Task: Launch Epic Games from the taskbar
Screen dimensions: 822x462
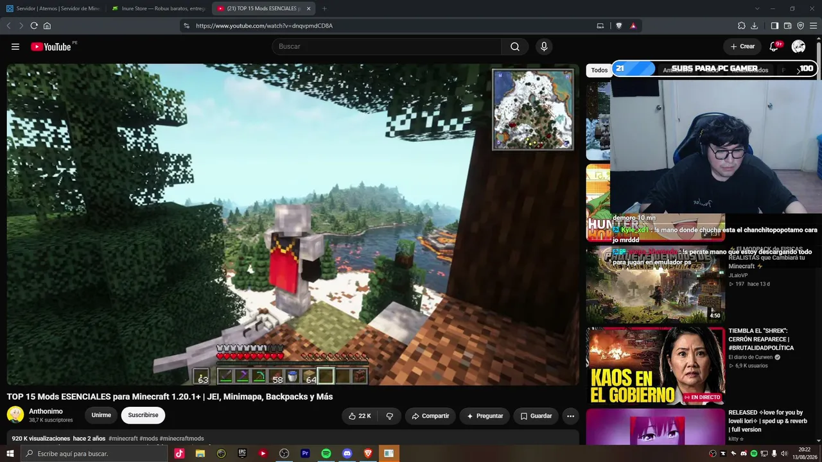Action: (242, 454)
